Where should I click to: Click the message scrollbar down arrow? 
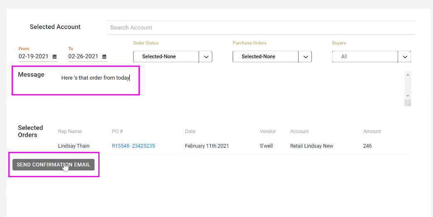coord(408,95)
